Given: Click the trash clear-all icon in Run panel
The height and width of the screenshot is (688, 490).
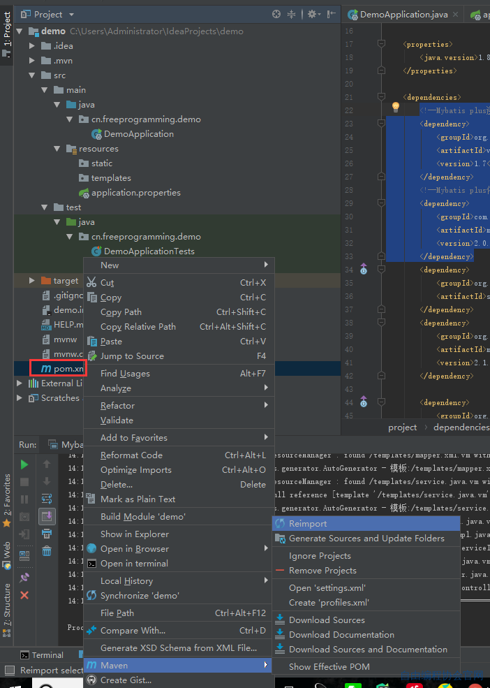Looking at the screenshot, I should tap(47, 550).
